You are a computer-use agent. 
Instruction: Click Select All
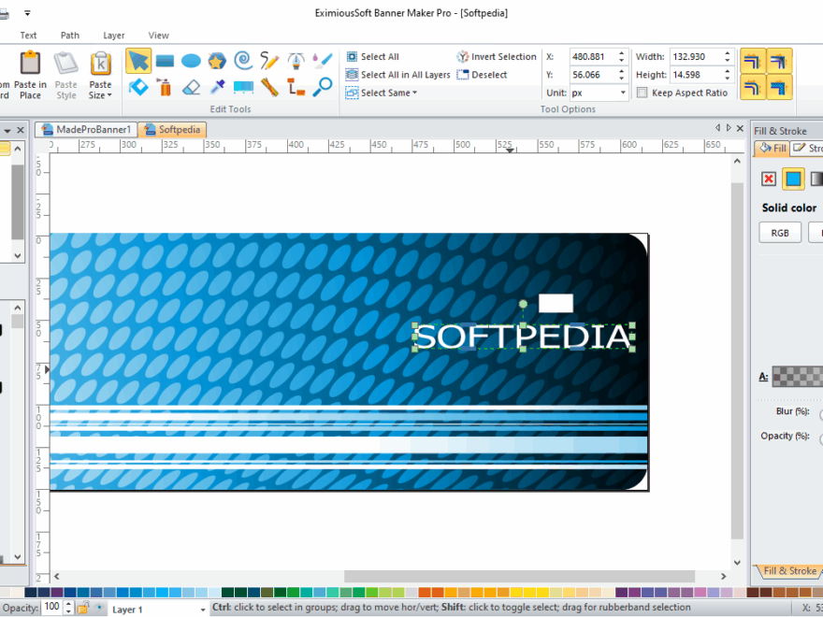(x=372, y=57)
